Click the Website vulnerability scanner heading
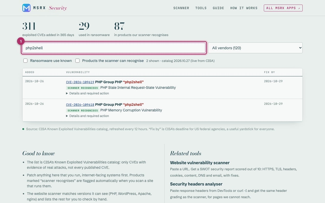This screenshot has width=325, height=203. [x=200, y=163]
